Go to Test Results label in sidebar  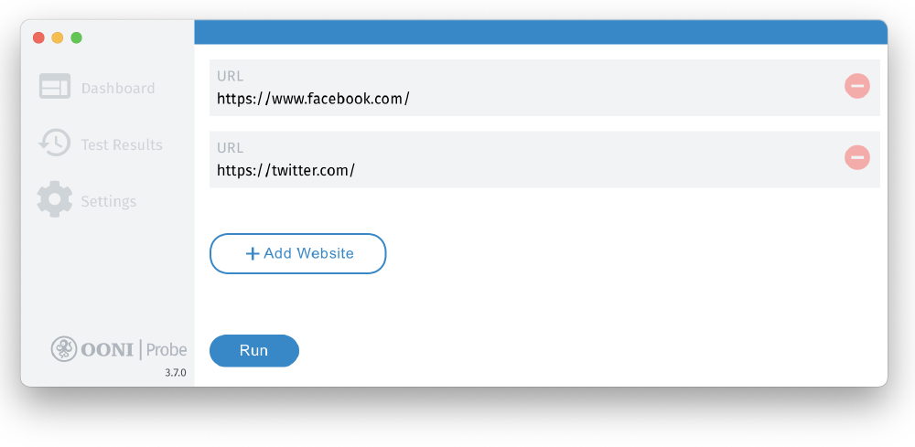click(x=122, y=145)
